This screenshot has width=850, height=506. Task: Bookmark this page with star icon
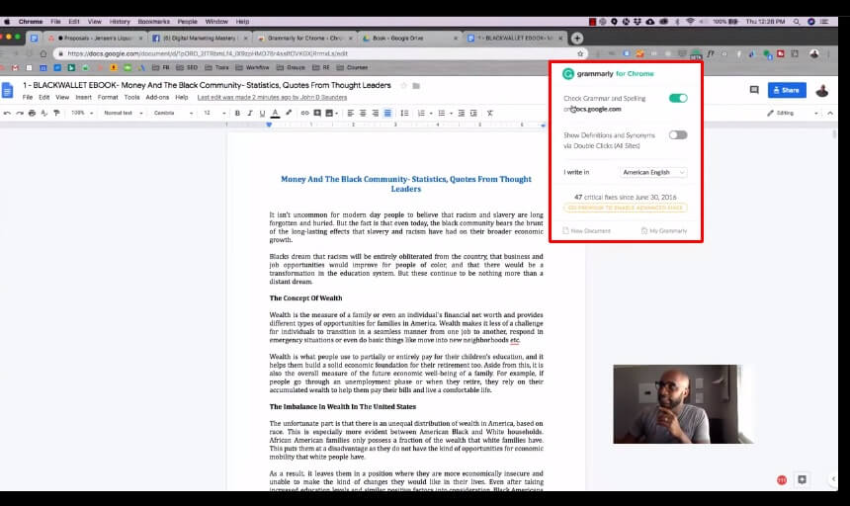[580, 53]
